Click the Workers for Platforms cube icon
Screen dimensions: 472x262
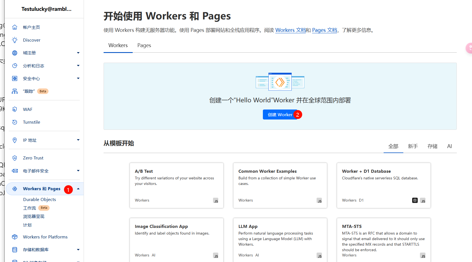click(15, 237)
